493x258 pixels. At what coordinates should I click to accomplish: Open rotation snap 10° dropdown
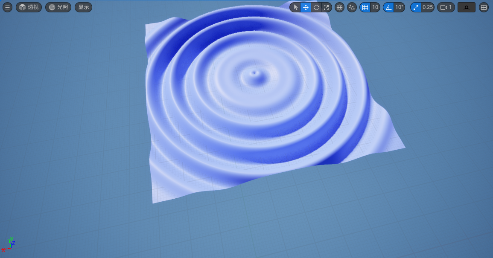pos(399,7)
